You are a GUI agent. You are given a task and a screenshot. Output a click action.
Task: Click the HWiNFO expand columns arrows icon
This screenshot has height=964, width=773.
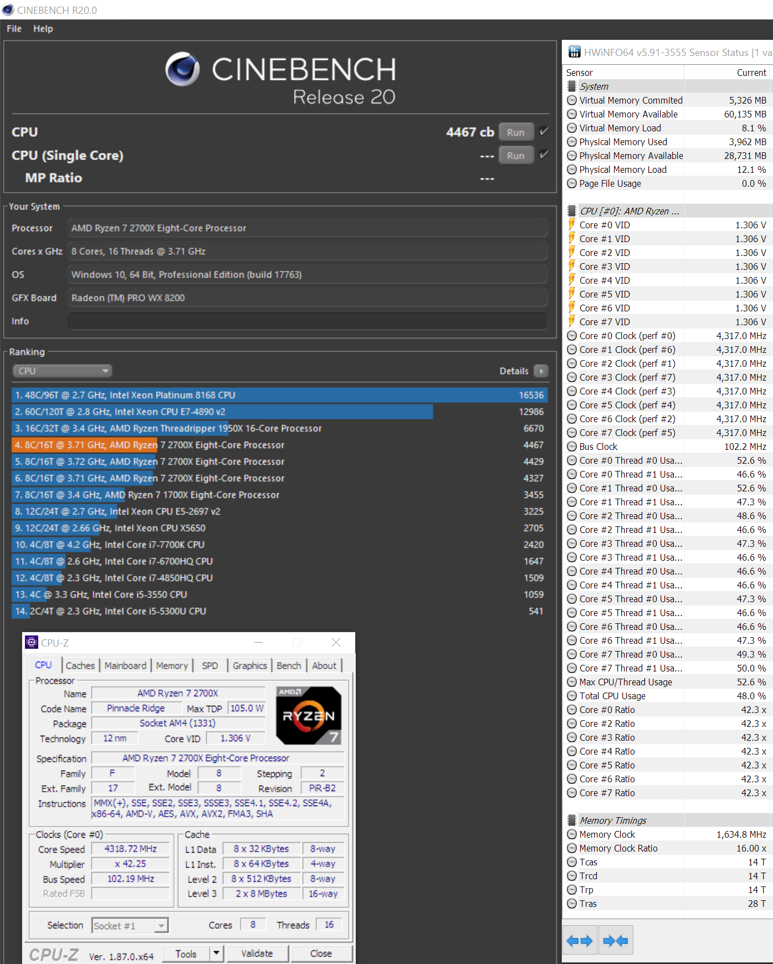point(580,940)
